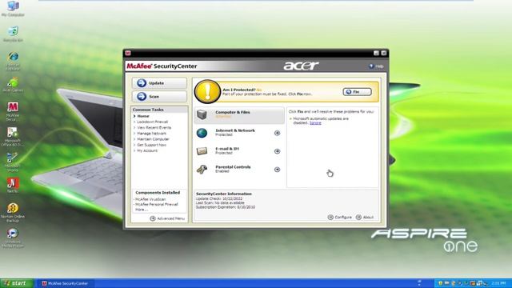Screen dimensions: 512x288
Task: Open Microsoft Office 60 Day desktop icon
Action: click(13, 137)
